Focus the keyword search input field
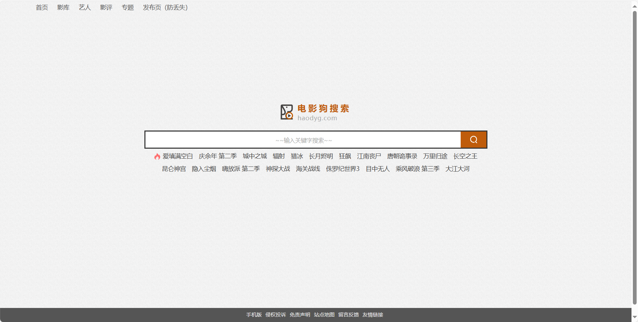The width and height of the screenshot is (638, 322). 303,140
